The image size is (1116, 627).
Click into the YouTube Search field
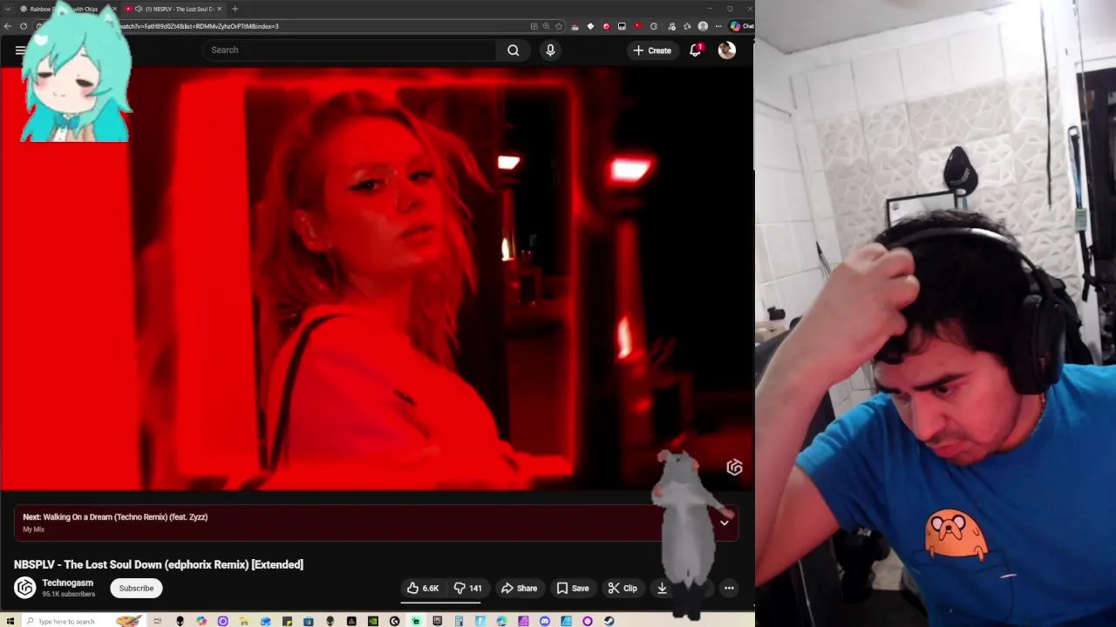[x=349, y=50]
